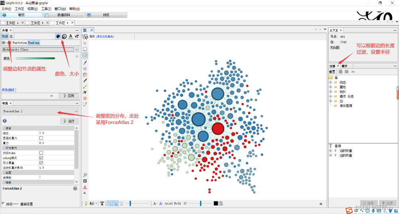This screenshot has height=214, width=399.
Task: Toggle show edge labels button
Action: [x=122, y=203]
